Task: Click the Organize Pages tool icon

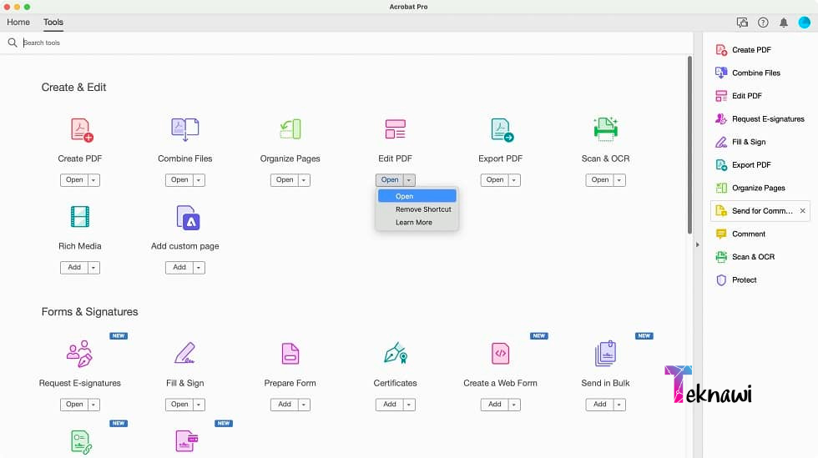Action: tap(290, 129)
